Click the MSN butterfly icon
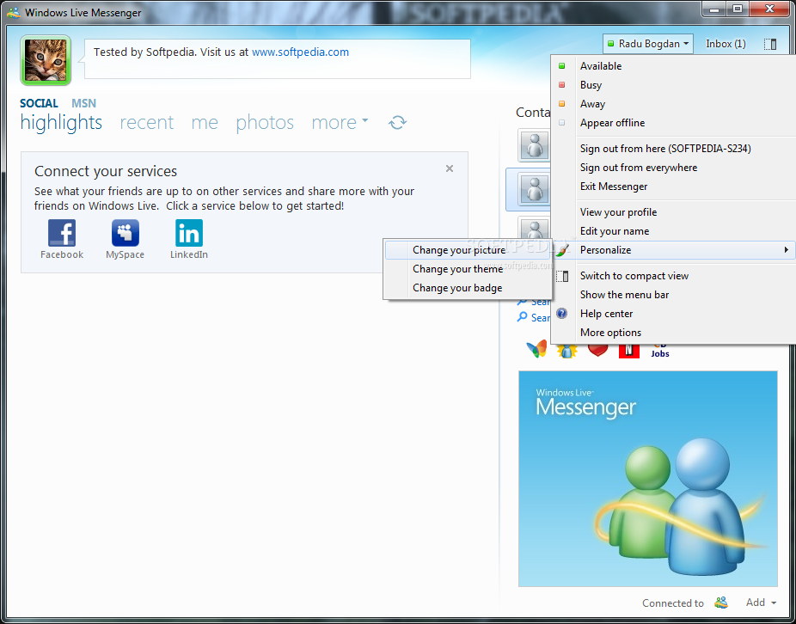The width and height of the screenshot is (796, 624). (x=536, y=349)
